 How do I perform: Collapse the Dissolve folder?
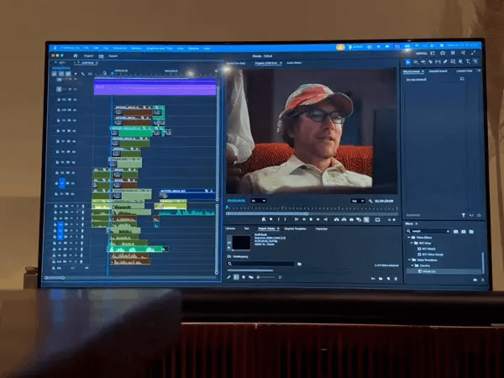[412, 265]
